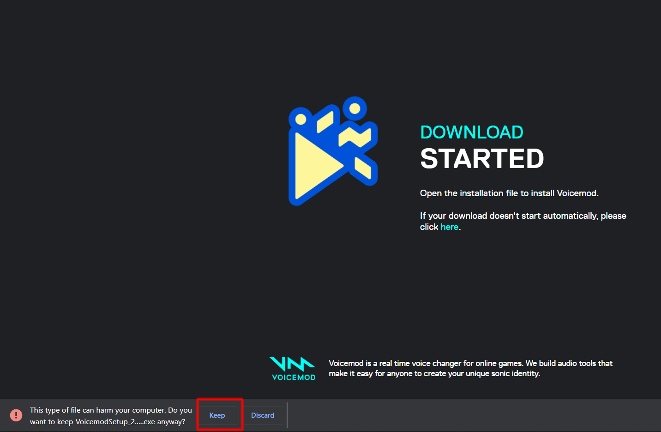Click the red warning icon in download bar
Image resolution: width=661 pixels, height=432 pixels.
[16, 415]
